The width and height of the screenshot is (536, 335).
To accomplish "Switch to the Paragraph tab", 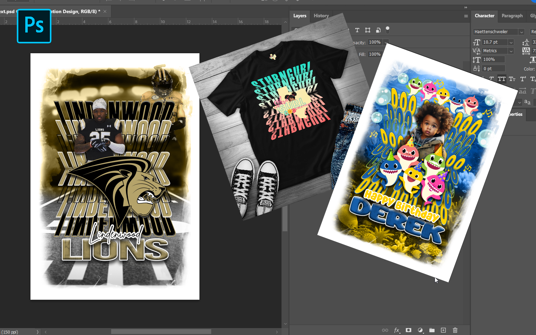I will (512, 16).
